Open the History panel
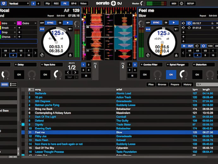 pos(187,85)
